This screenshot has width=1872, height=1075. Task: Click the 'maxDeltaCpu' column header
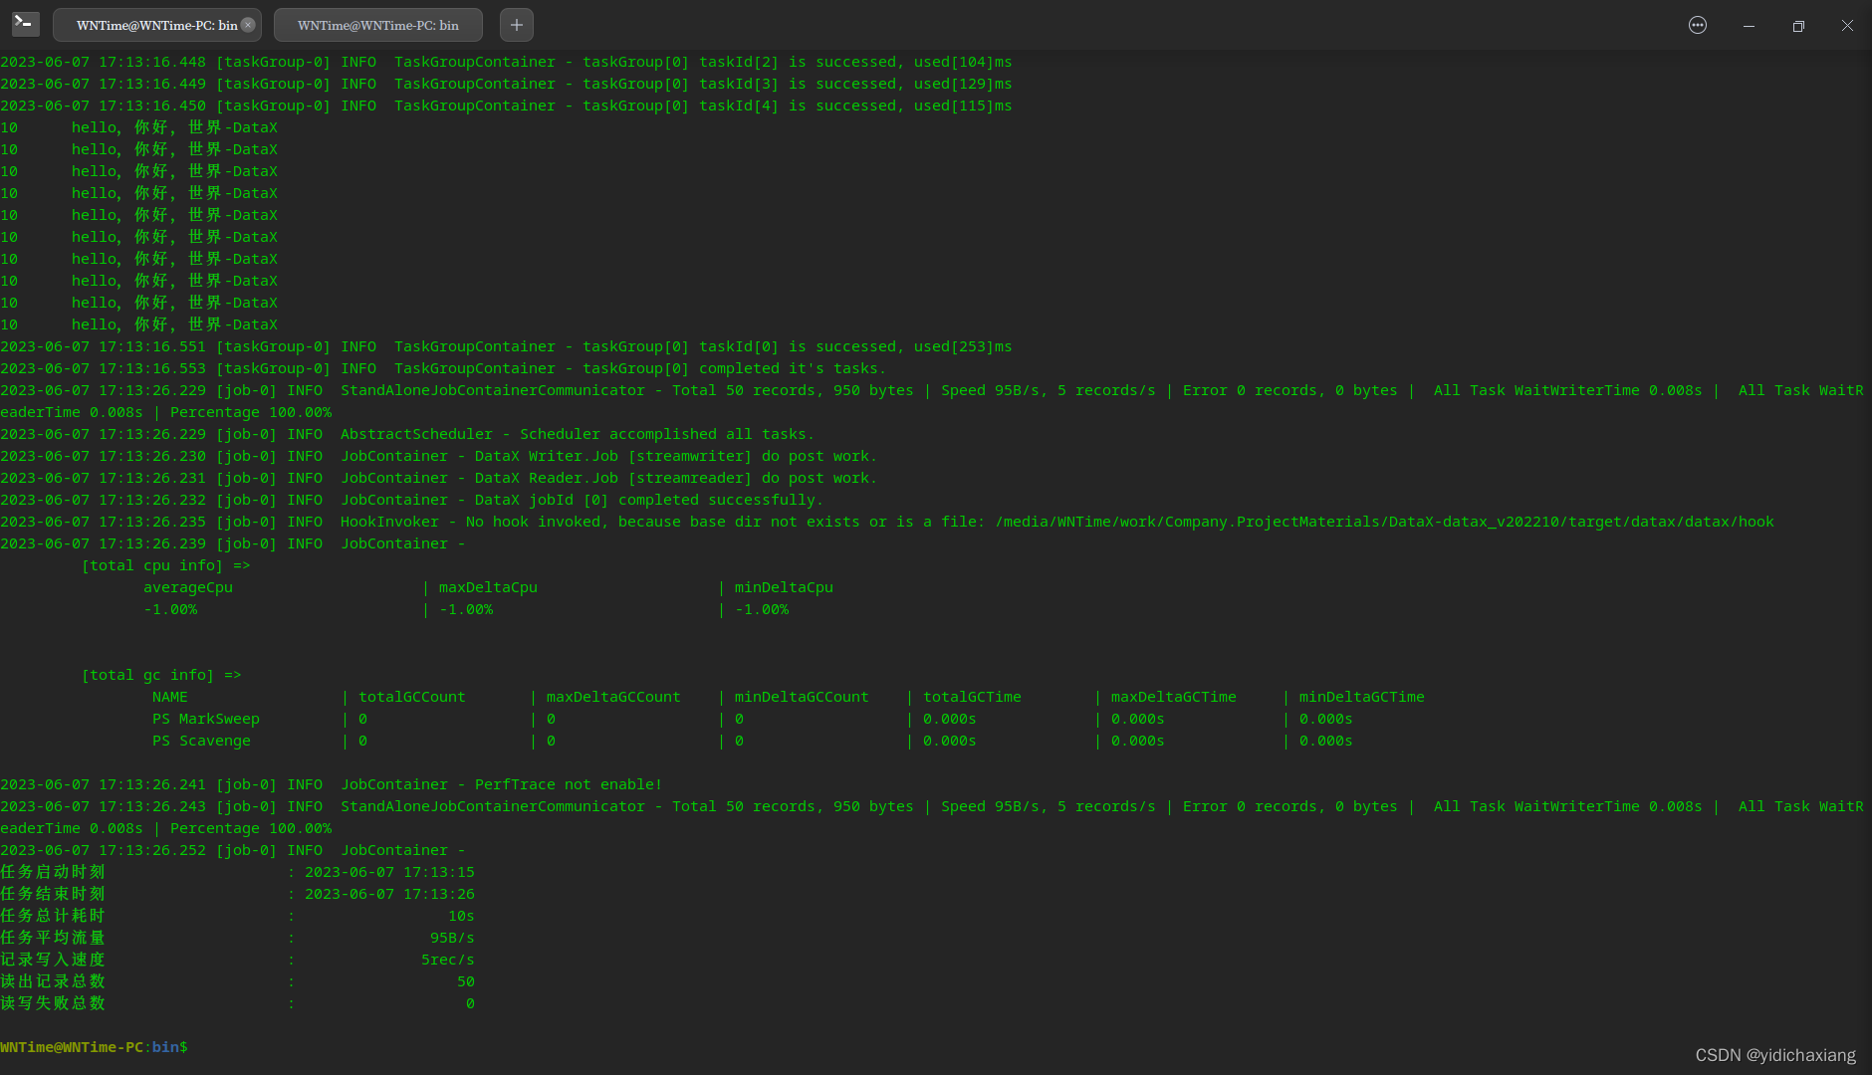(488, 587)
